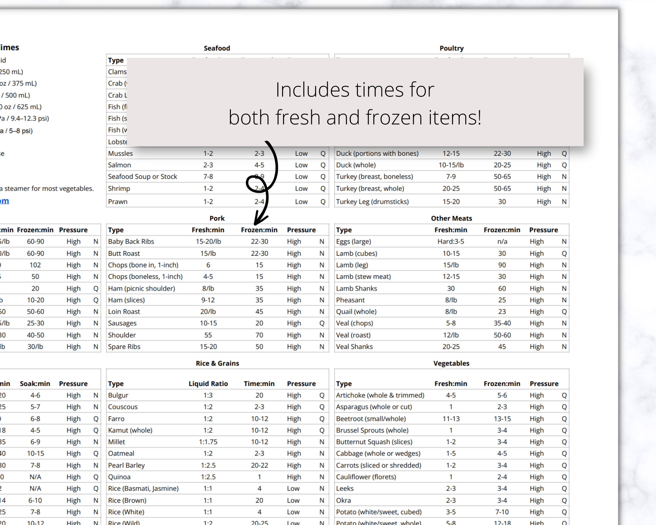Screen dimensions: 656x525
Task: Select the Poultry section title
Action: [452, 48]
